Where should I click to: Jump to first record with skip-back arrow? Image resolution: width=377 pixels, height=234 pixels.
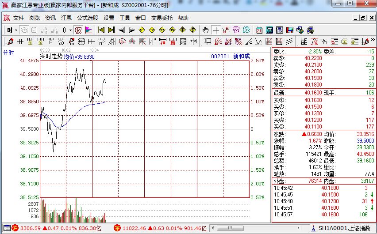coord(101,30)
